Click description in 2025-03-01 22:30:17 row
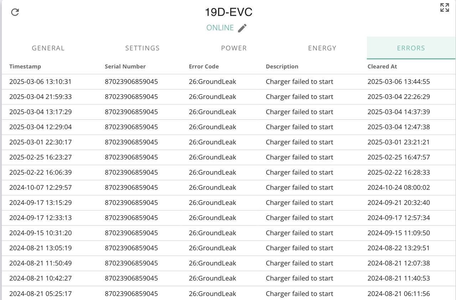Screen dimensions: 456x300 300,142
